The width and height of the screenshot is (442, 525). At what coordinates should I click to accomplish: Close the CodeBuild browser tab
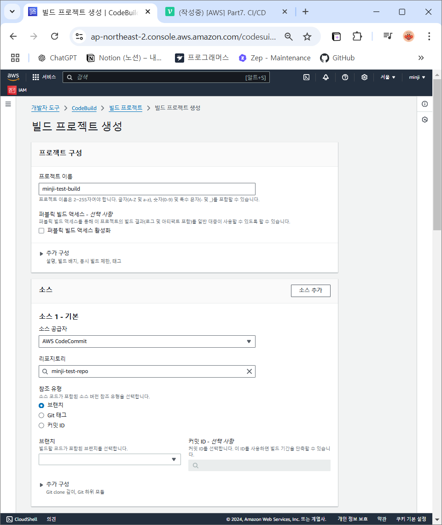148,12
